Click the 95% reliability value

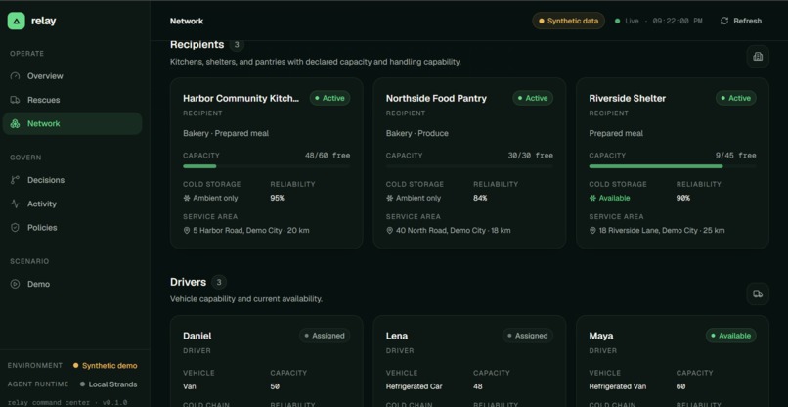click(x=277, y=198)
